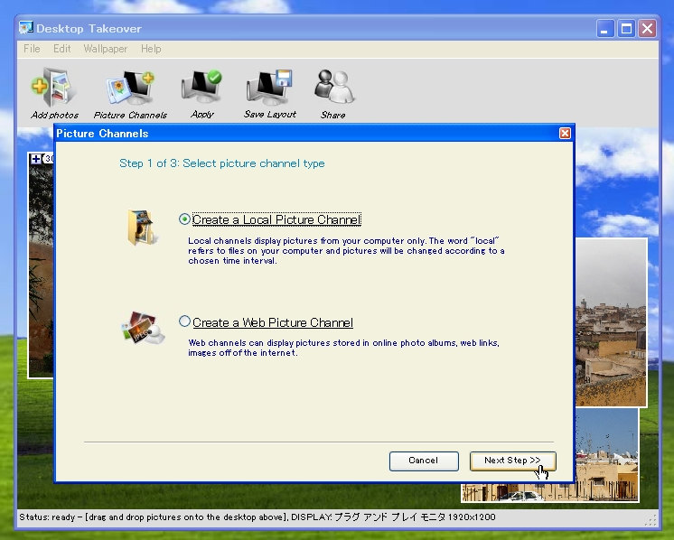Click the Save Layout toolbar icon
This screenshot has width=674, height=540.
tap(270, 94)
